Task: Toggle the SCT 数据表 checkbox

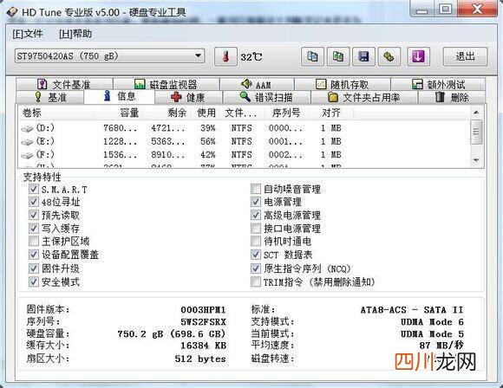Action: pyautogui.click(x=256, y=255)
